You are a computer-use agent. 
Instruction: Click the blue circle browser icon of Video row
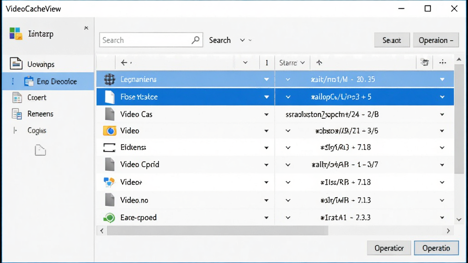[x=110, y=131]
